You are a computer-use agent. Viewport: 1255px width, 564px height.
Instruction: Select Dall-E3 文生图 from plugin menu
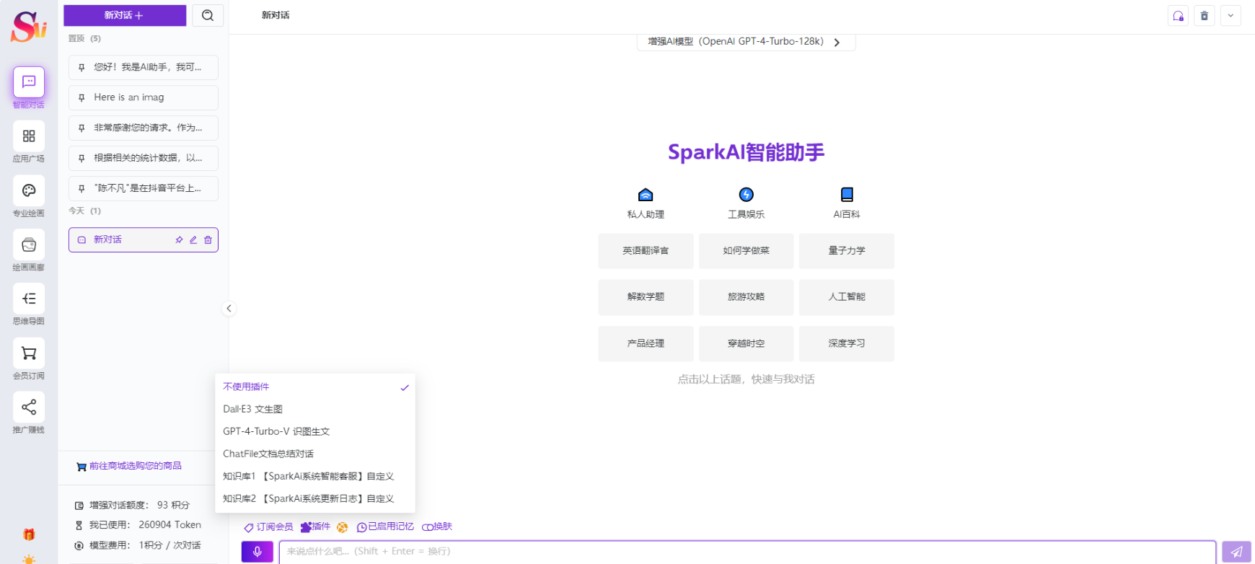pyautogui.click(x=252, y=409)
